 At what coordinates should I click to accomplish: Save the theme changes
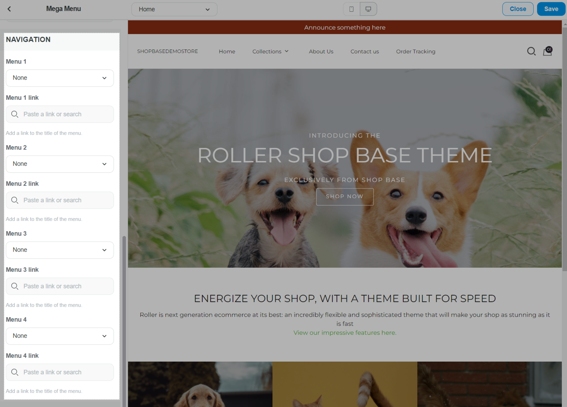[551, 9]
